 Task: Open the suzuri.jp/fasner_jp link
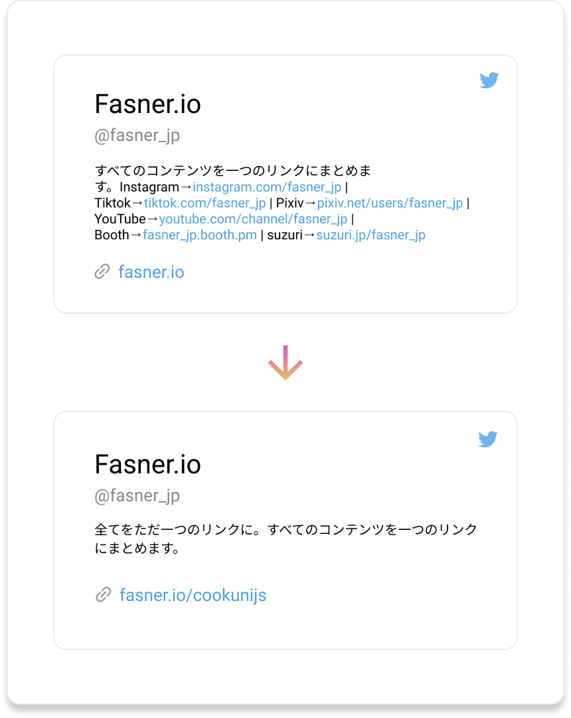370,235
